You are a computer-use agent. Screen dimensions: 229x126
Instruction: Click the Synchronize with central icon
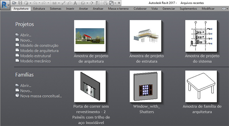pos(26,3)
